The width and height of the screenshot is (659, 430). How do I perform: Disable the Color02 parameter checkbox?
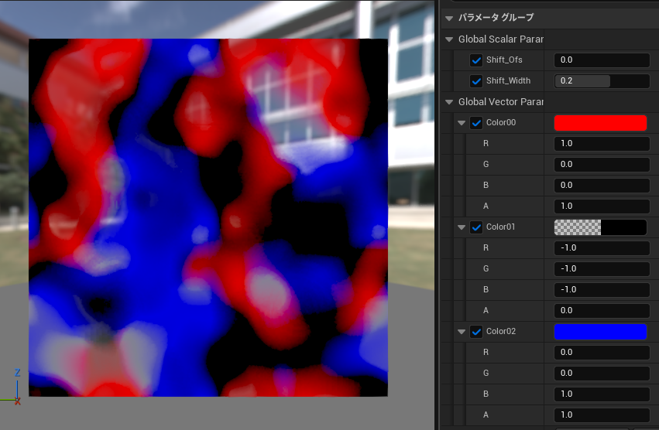click(x=476, y=332)
